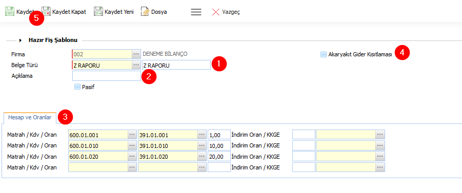
Task: Toggle the Pasif checkbox
Action: point(77,87)
